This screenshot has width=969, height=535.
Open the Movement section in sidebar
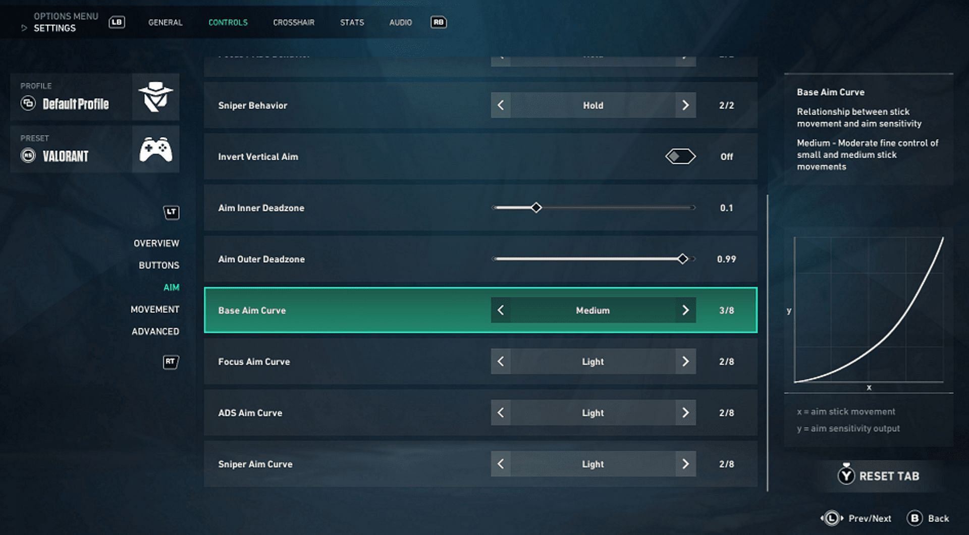tap(155, 309)
